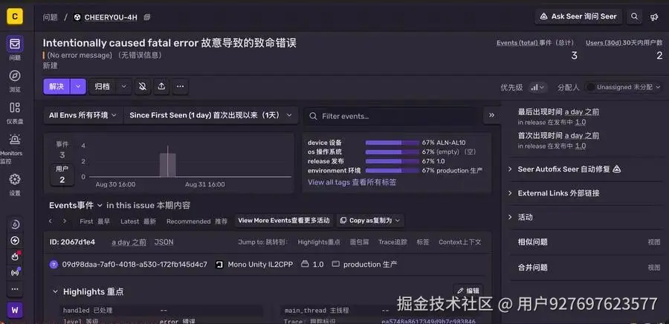Go to previous event arrow
This screenshot has width=669, height=324.
(51, 221)
